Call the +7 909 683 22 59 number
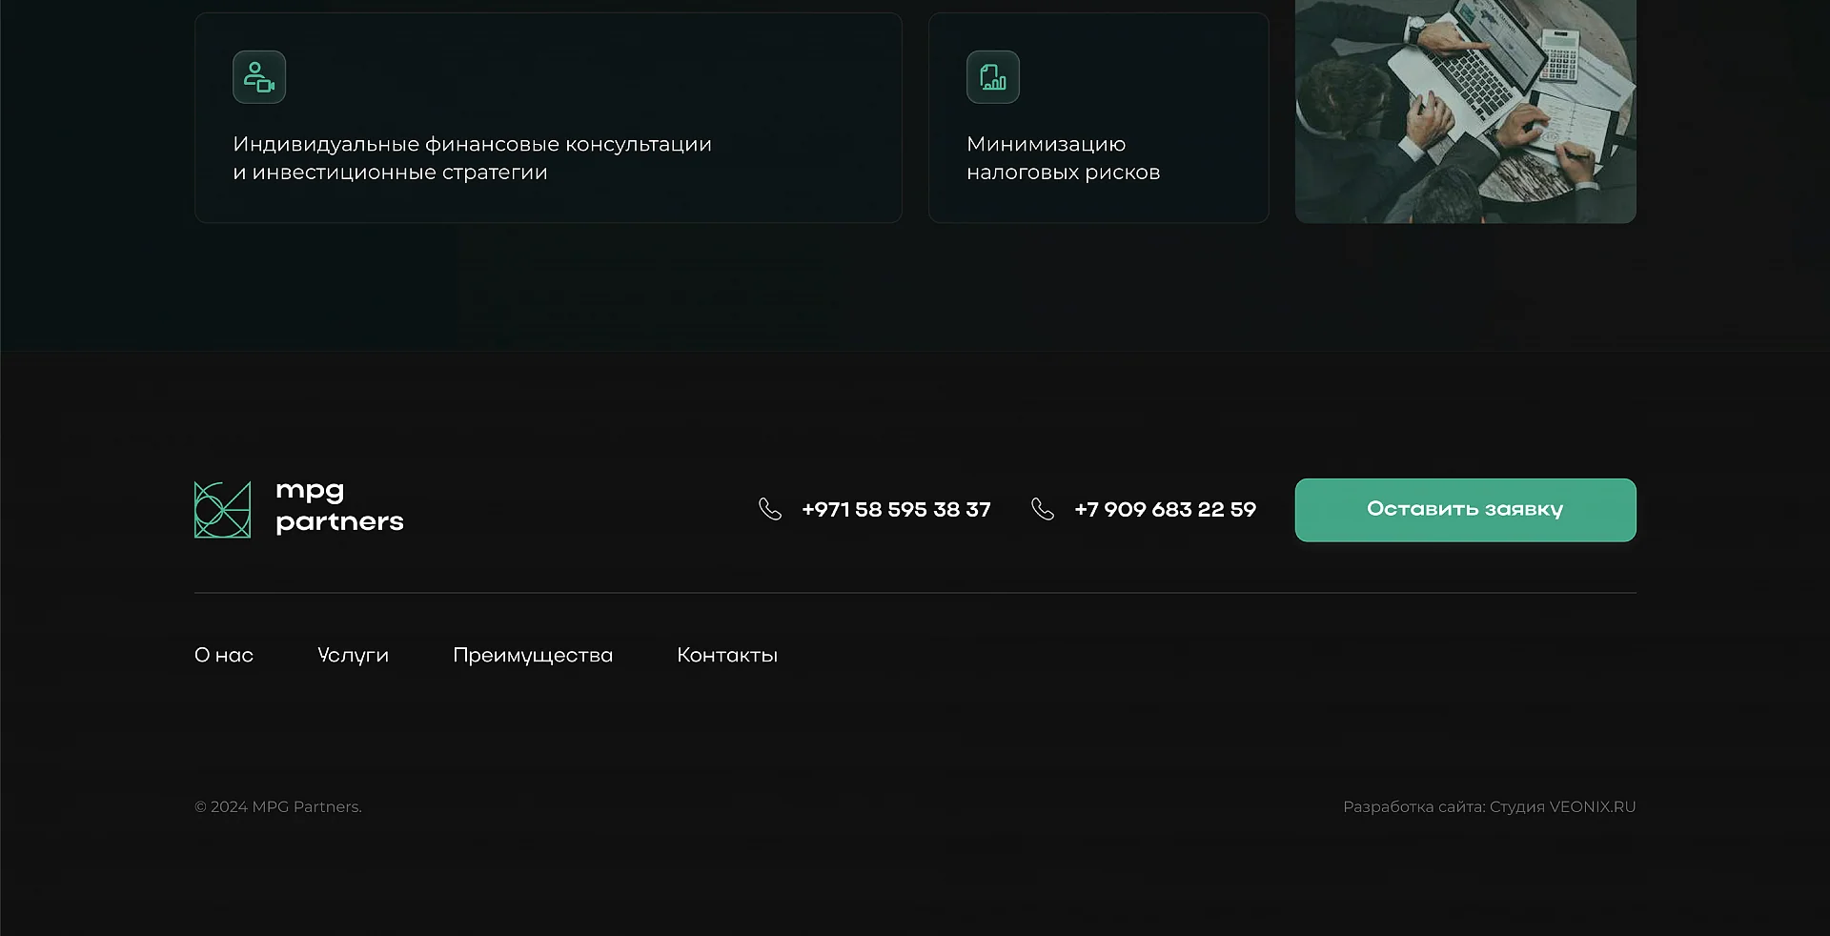 click(x=1165, y=510)
